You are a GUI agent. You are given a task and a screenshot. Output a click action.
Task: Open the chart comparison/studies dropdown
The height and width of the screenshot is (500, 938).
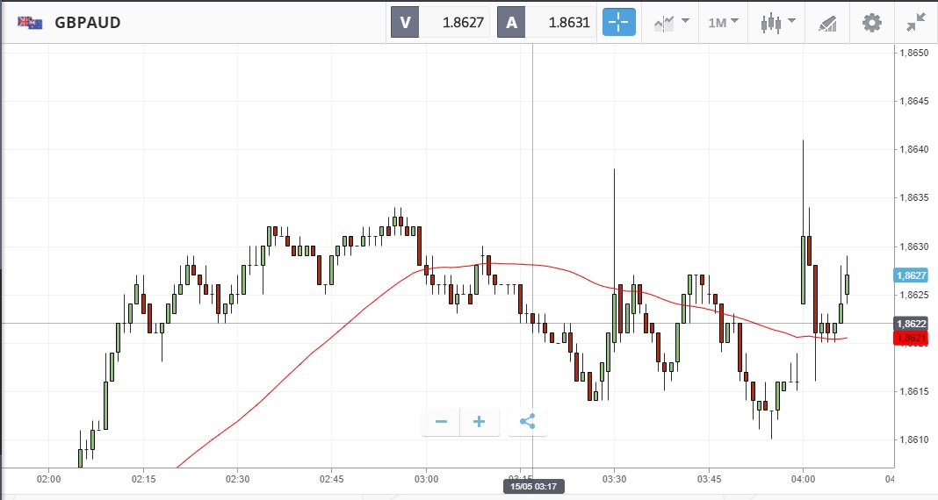(669, 23)
